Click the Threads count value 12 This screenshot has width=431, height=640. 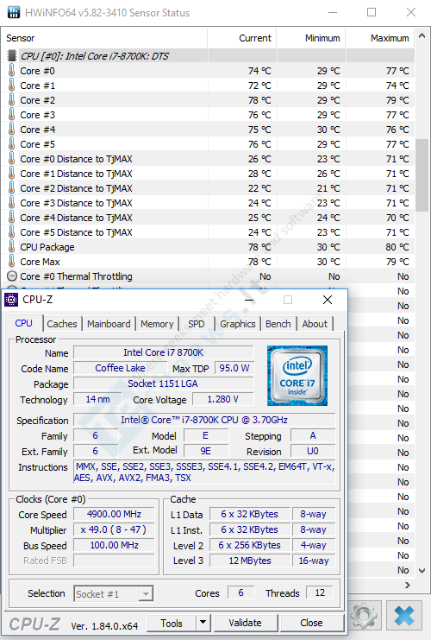coord(320,592)
